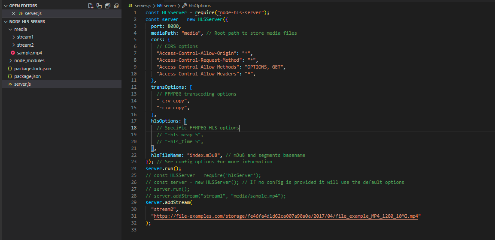Open package-lock.json file name in explorer
The height and width of the screenshot is (240, 495).
tap(33, 68)
